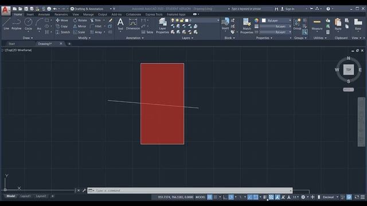Select the Text annotation tool
The width and height of the screenshot is (367, 206).
120,24
